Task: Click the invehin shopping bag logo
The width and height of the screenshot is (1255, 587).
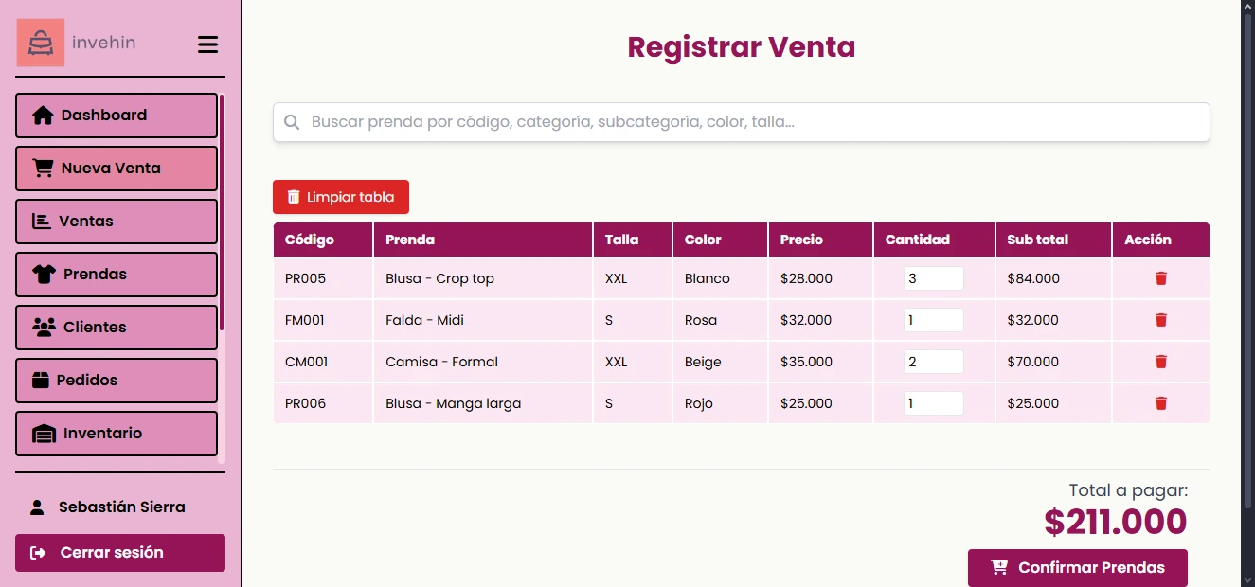Action: (39, 42)
